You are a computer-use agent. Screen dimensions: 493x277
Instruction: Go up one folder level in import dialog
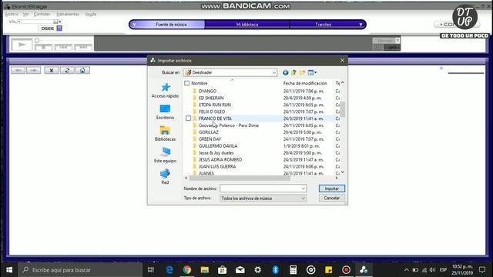(x=294, y=72)
